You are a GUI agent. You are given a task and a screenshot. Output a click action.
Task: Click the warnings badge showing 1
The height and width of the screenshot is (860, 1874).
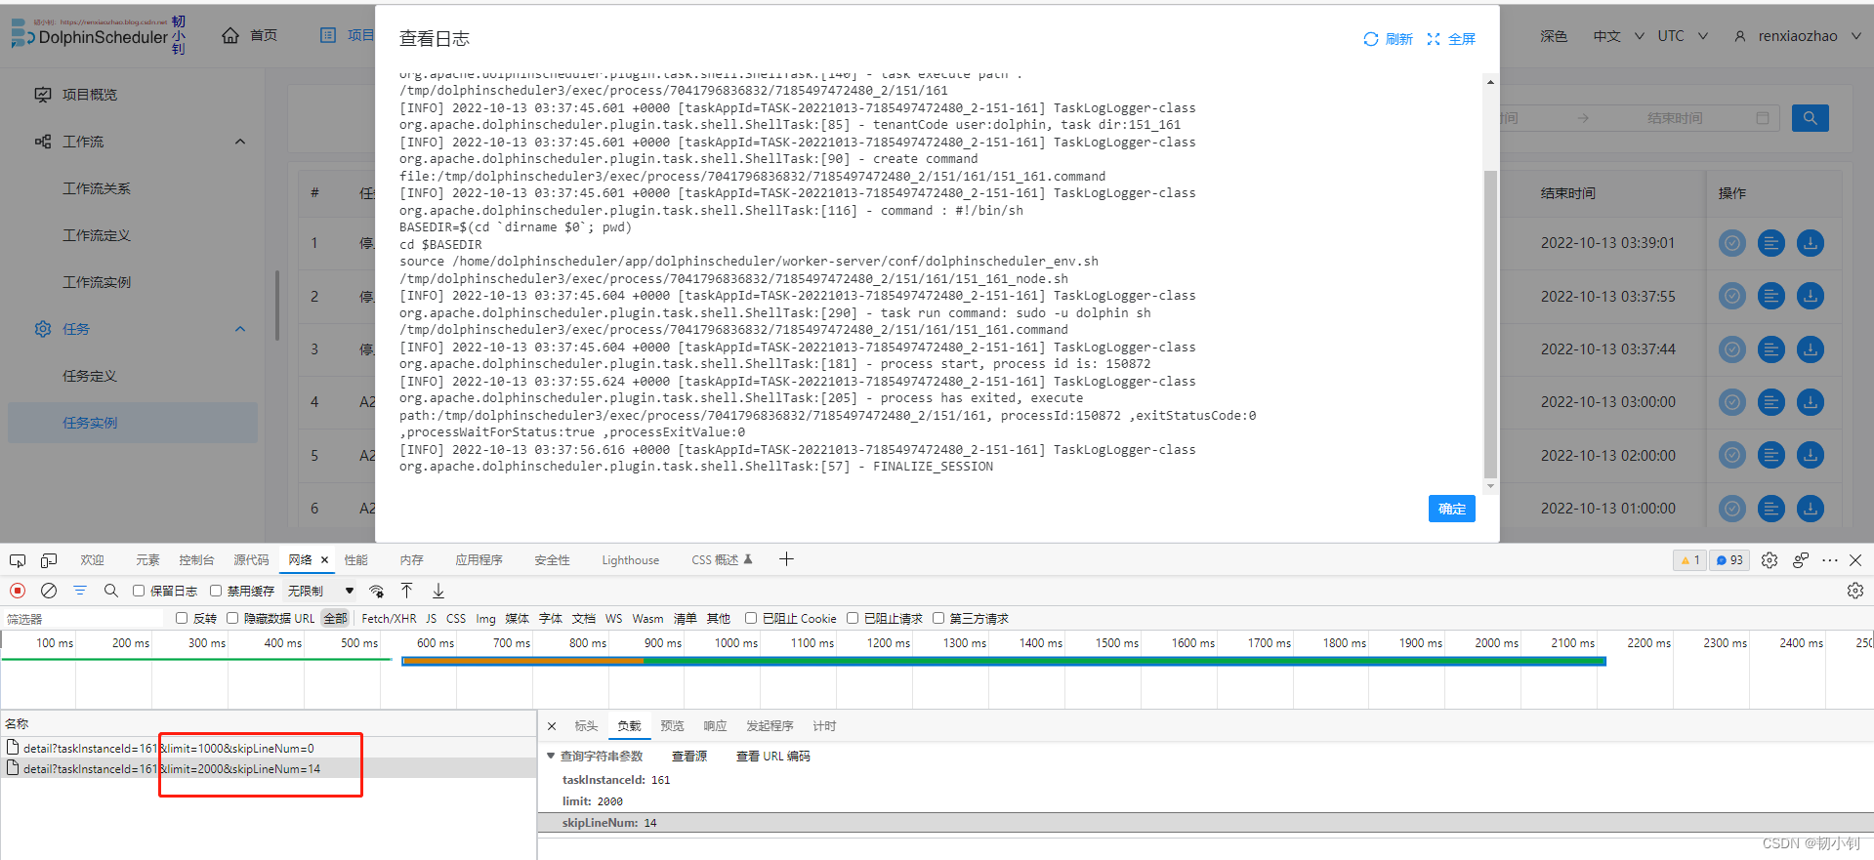click(x=1689, y=560)
